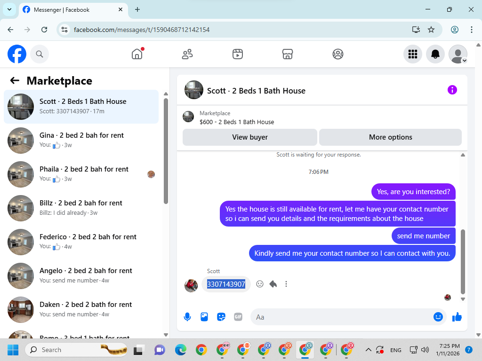This screenshot has height=361, width=482.
Task: Click taskbar Search box
Action: click(76, 350)
